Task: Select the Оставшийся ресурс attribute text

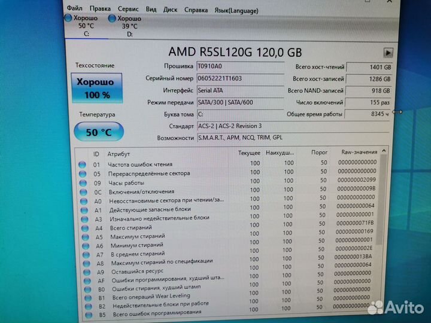Action: click(138, 272)
